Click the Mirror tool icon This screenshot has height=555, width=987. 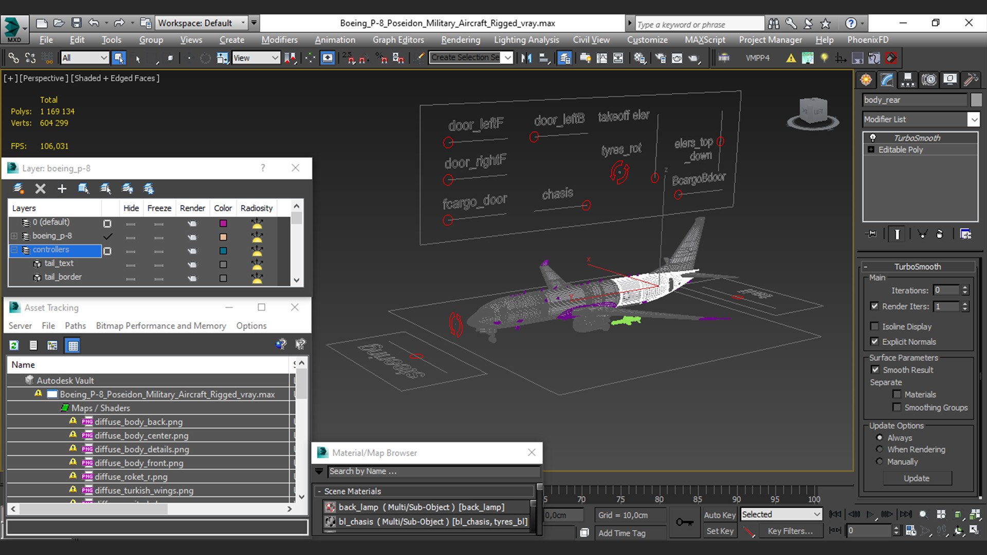pyautogui.click(x=526, y=58)
